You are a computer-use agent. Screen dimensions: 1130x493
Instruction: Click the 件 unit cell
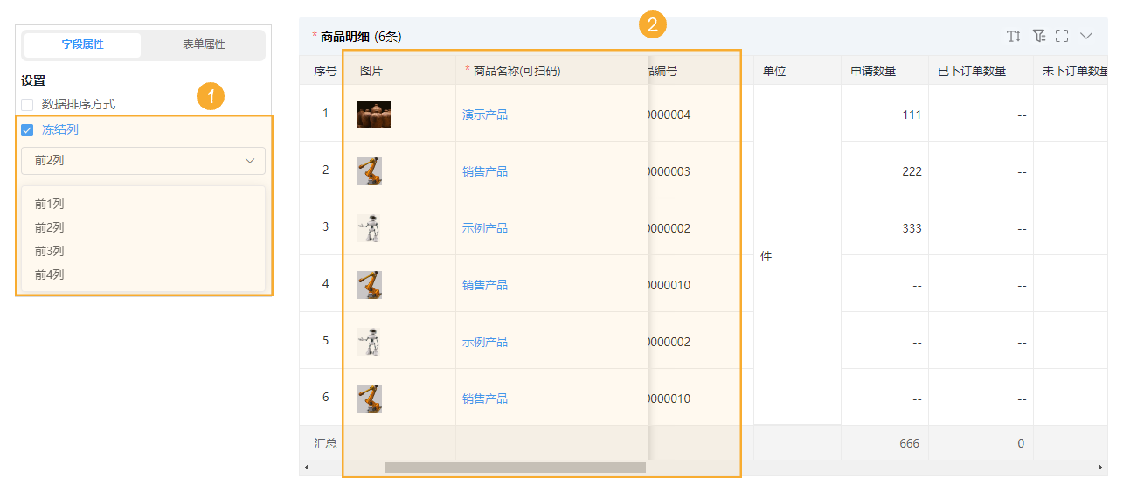pyautogui.click(x=797, y=256)
